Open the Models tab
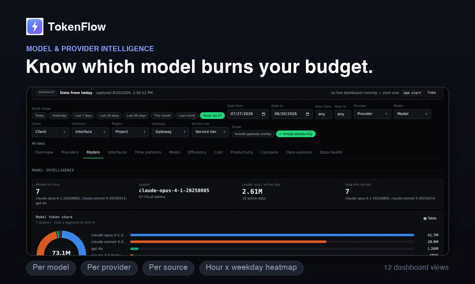Screen dimensions: 475x284 [93, 152]
